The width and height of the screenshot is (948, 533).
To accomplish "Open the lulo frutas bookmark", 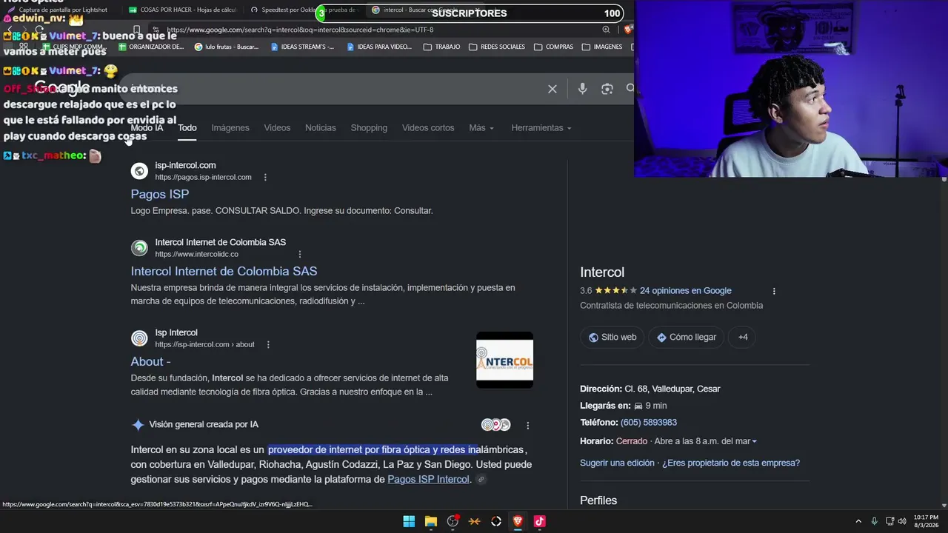I will [227, 47].
